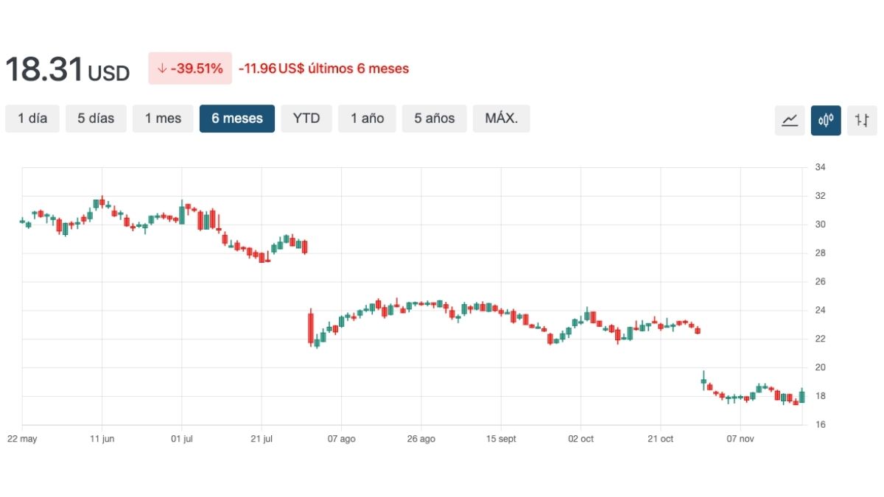Show the 5 días range
Screen dimensions: 884x497
[96, 119]
